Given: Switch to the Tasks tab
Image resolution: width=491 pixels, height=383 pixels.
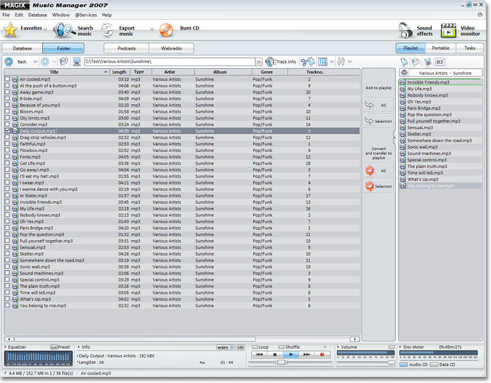Looking at the screenshot, I should coord(470,48).
